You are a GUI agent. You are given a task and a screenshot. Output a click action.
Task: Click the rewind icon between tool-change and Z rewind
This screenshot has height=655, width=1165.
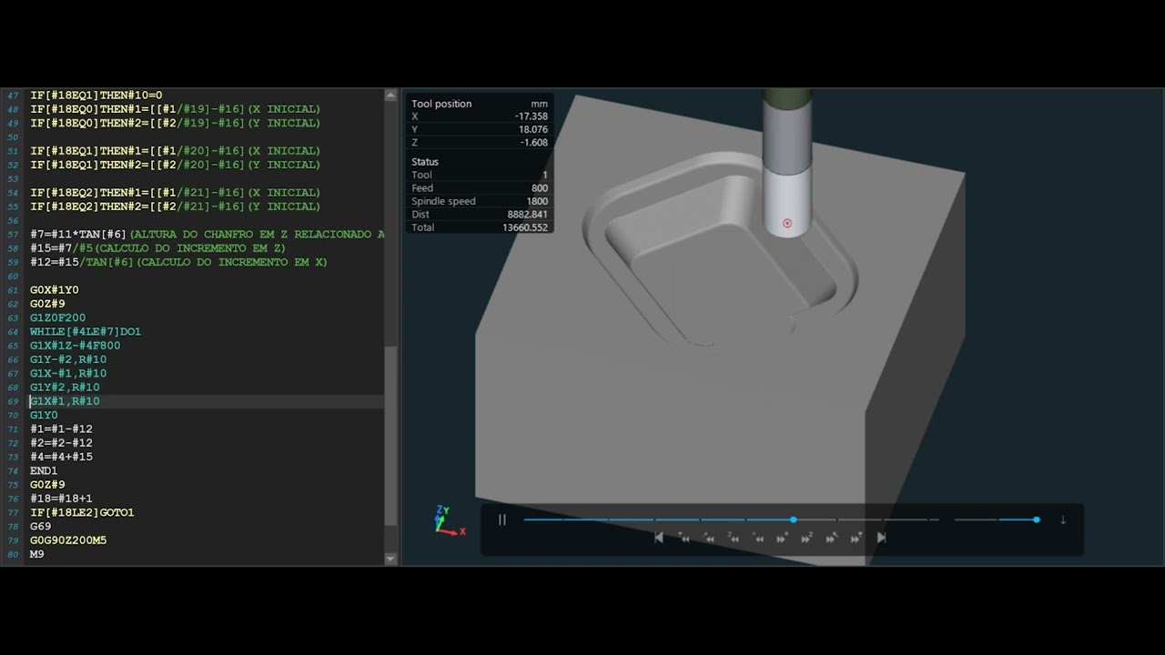coord(709,538)
